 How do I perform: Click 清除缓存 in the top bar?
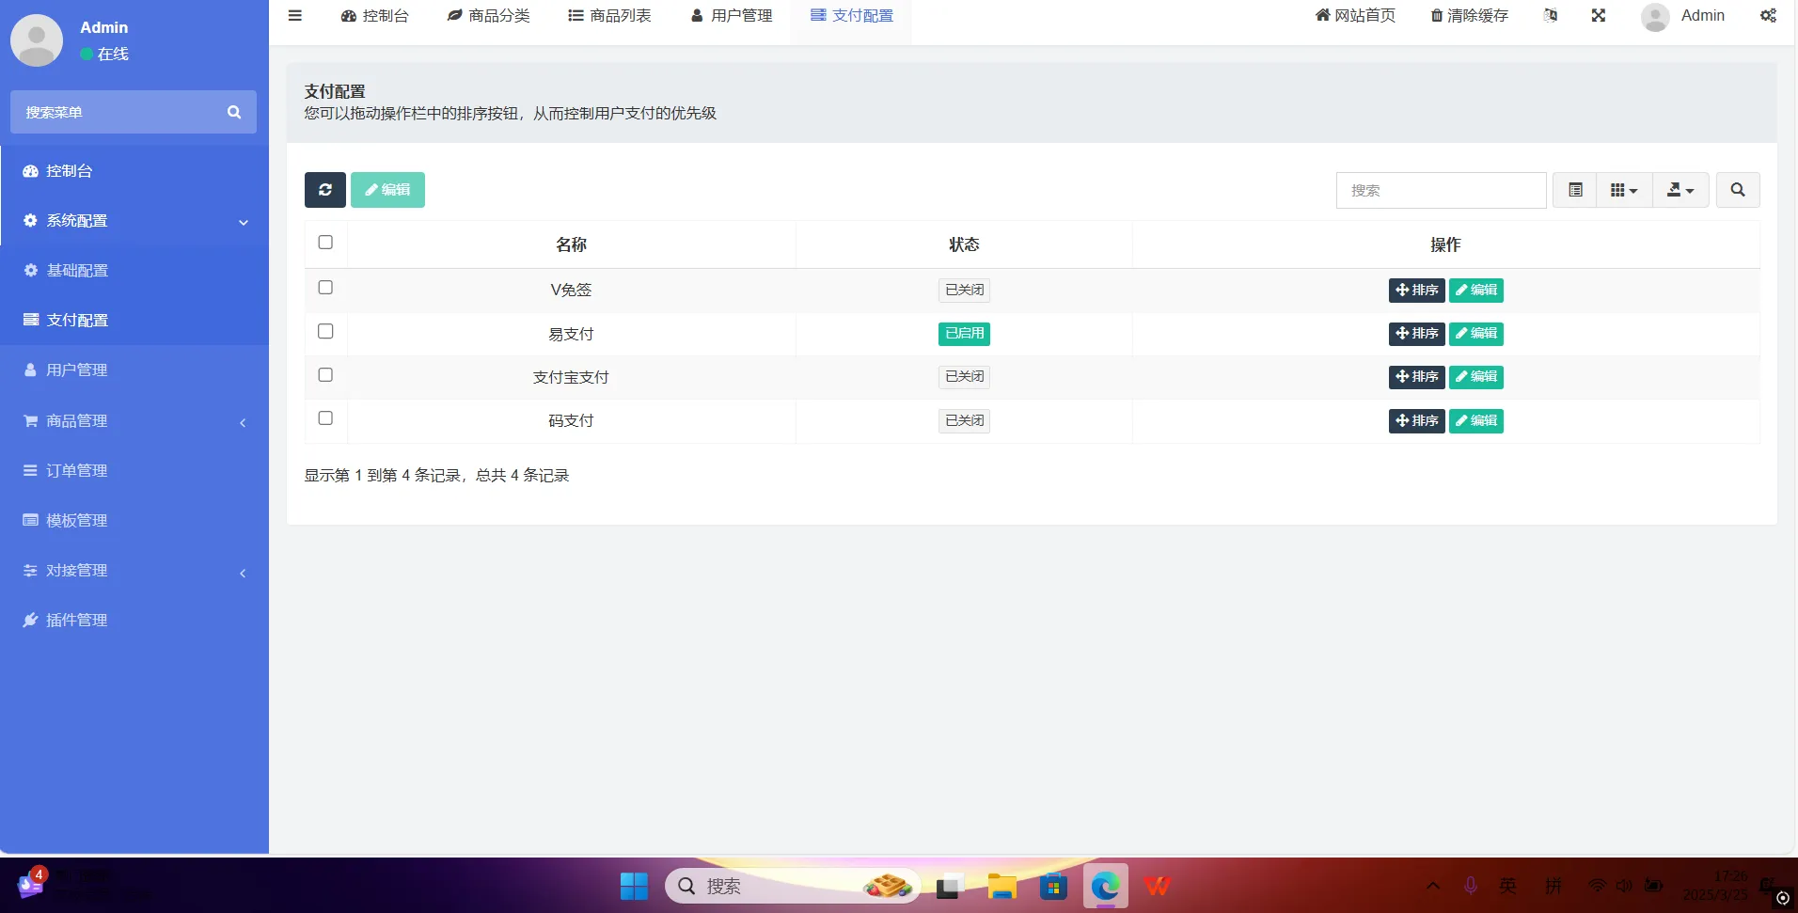click(x=1469, y=15)
